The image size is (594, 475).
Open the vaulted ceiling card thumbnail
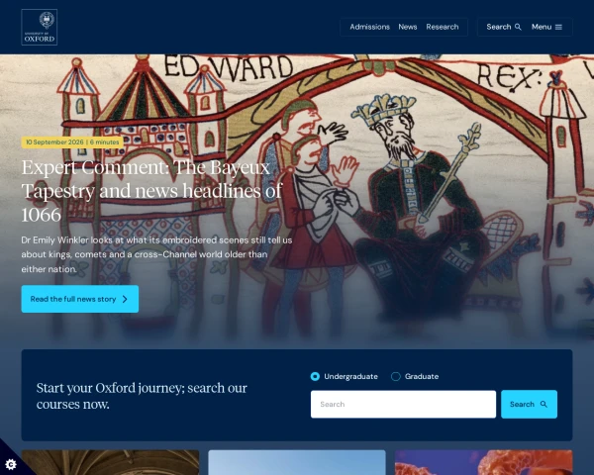coord(110,462)
